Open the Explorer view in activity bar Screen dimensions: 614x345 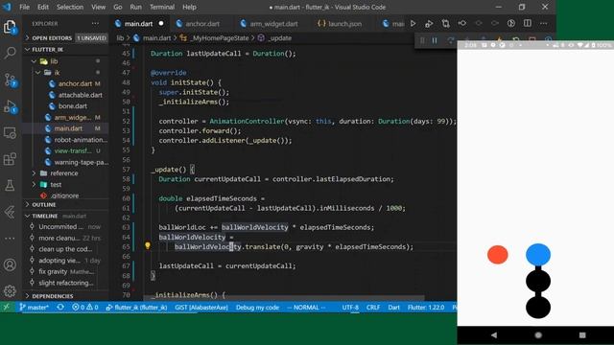pyautogui.click(x=10, y=27)
